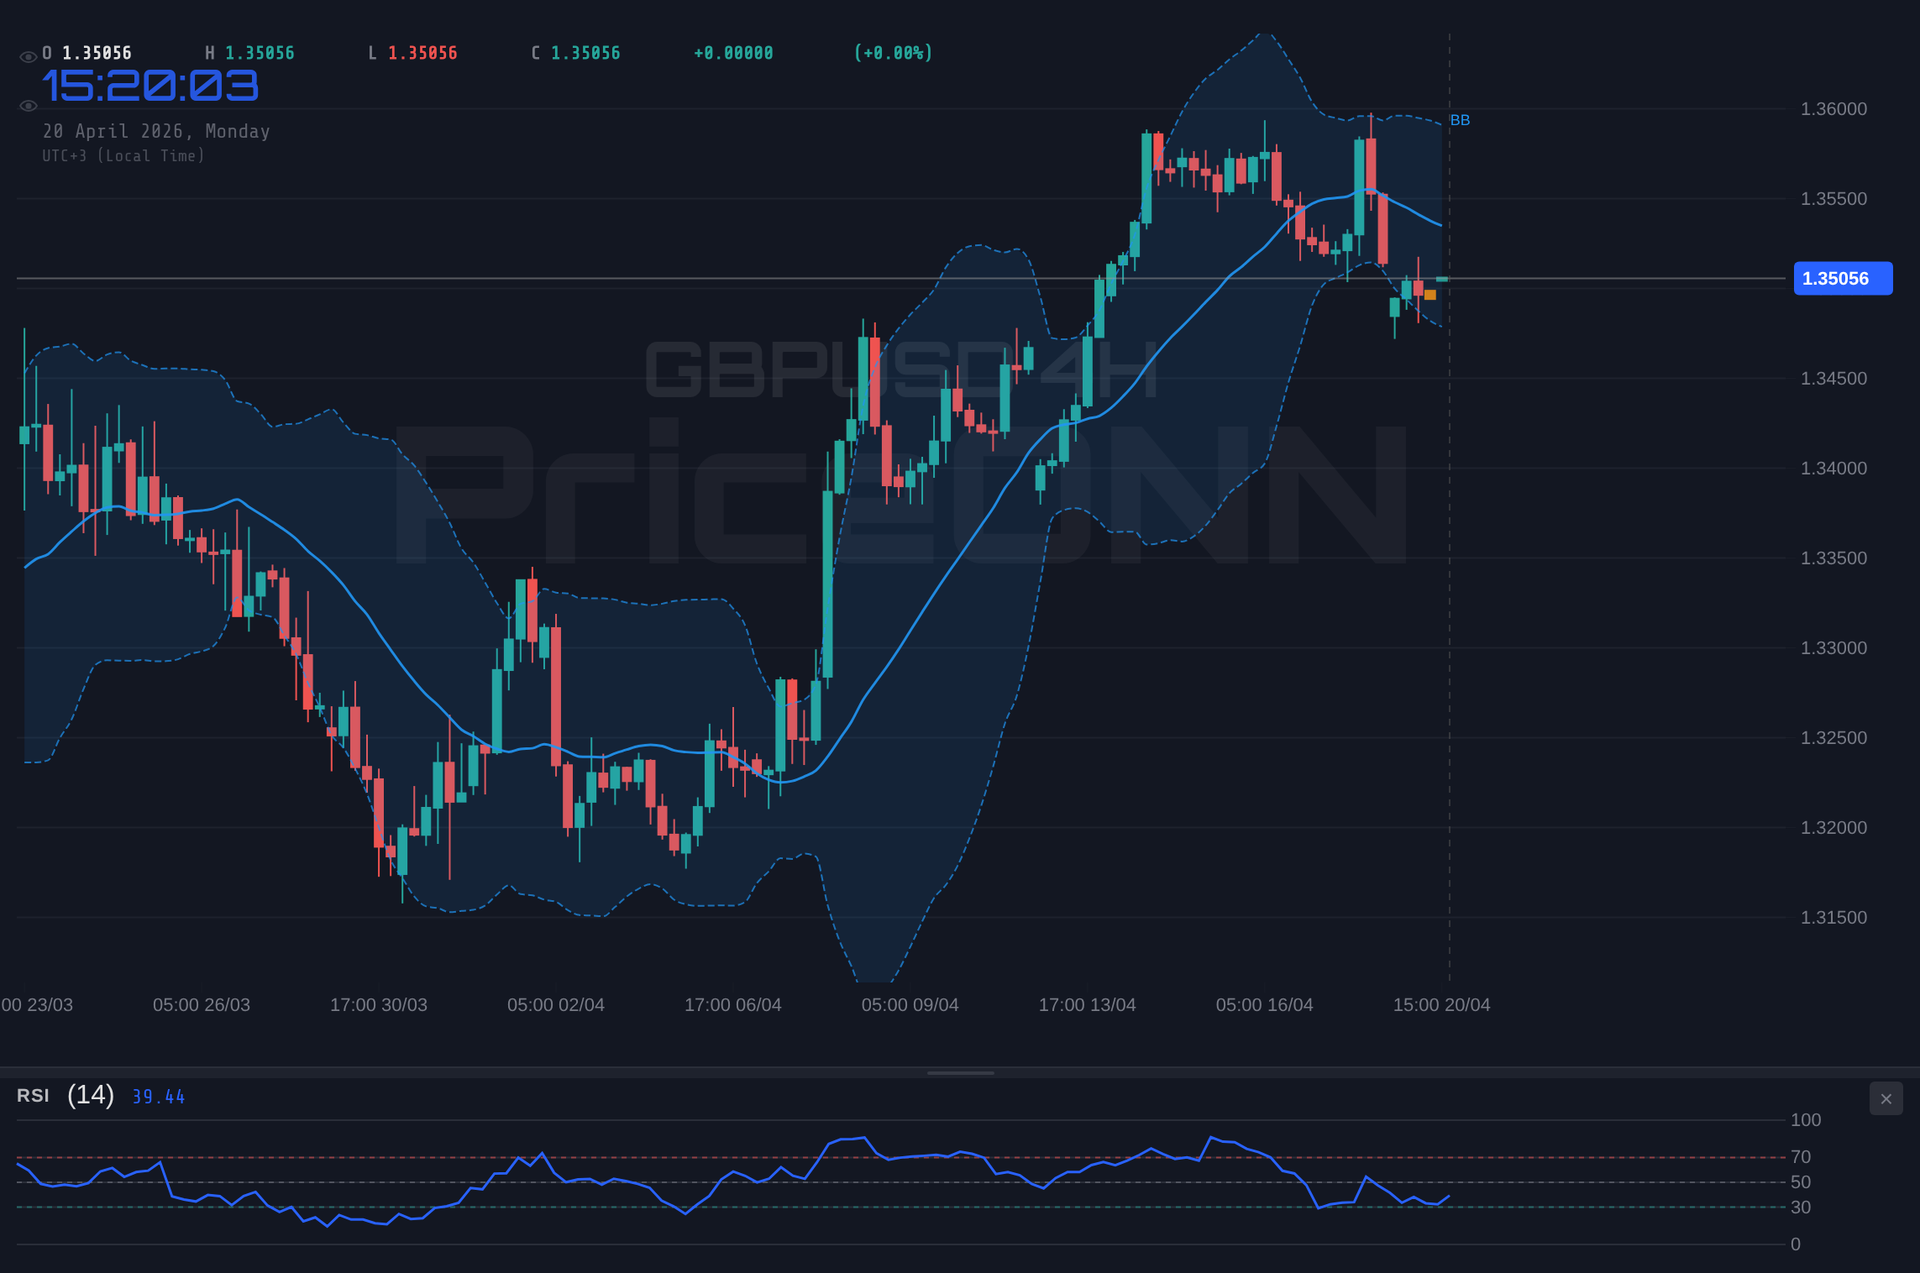Click the Low value 1.35056
Image resolution: width=1920 pixels, height=1273 pixels.
(422, 53)
